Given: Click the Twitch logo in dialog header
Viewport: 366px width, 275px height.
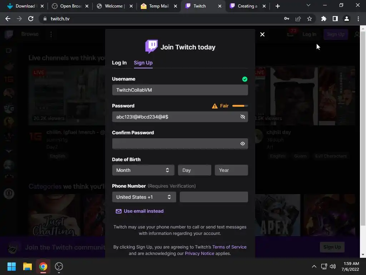Looking at the screenshot, I should [x=152, y=47].
